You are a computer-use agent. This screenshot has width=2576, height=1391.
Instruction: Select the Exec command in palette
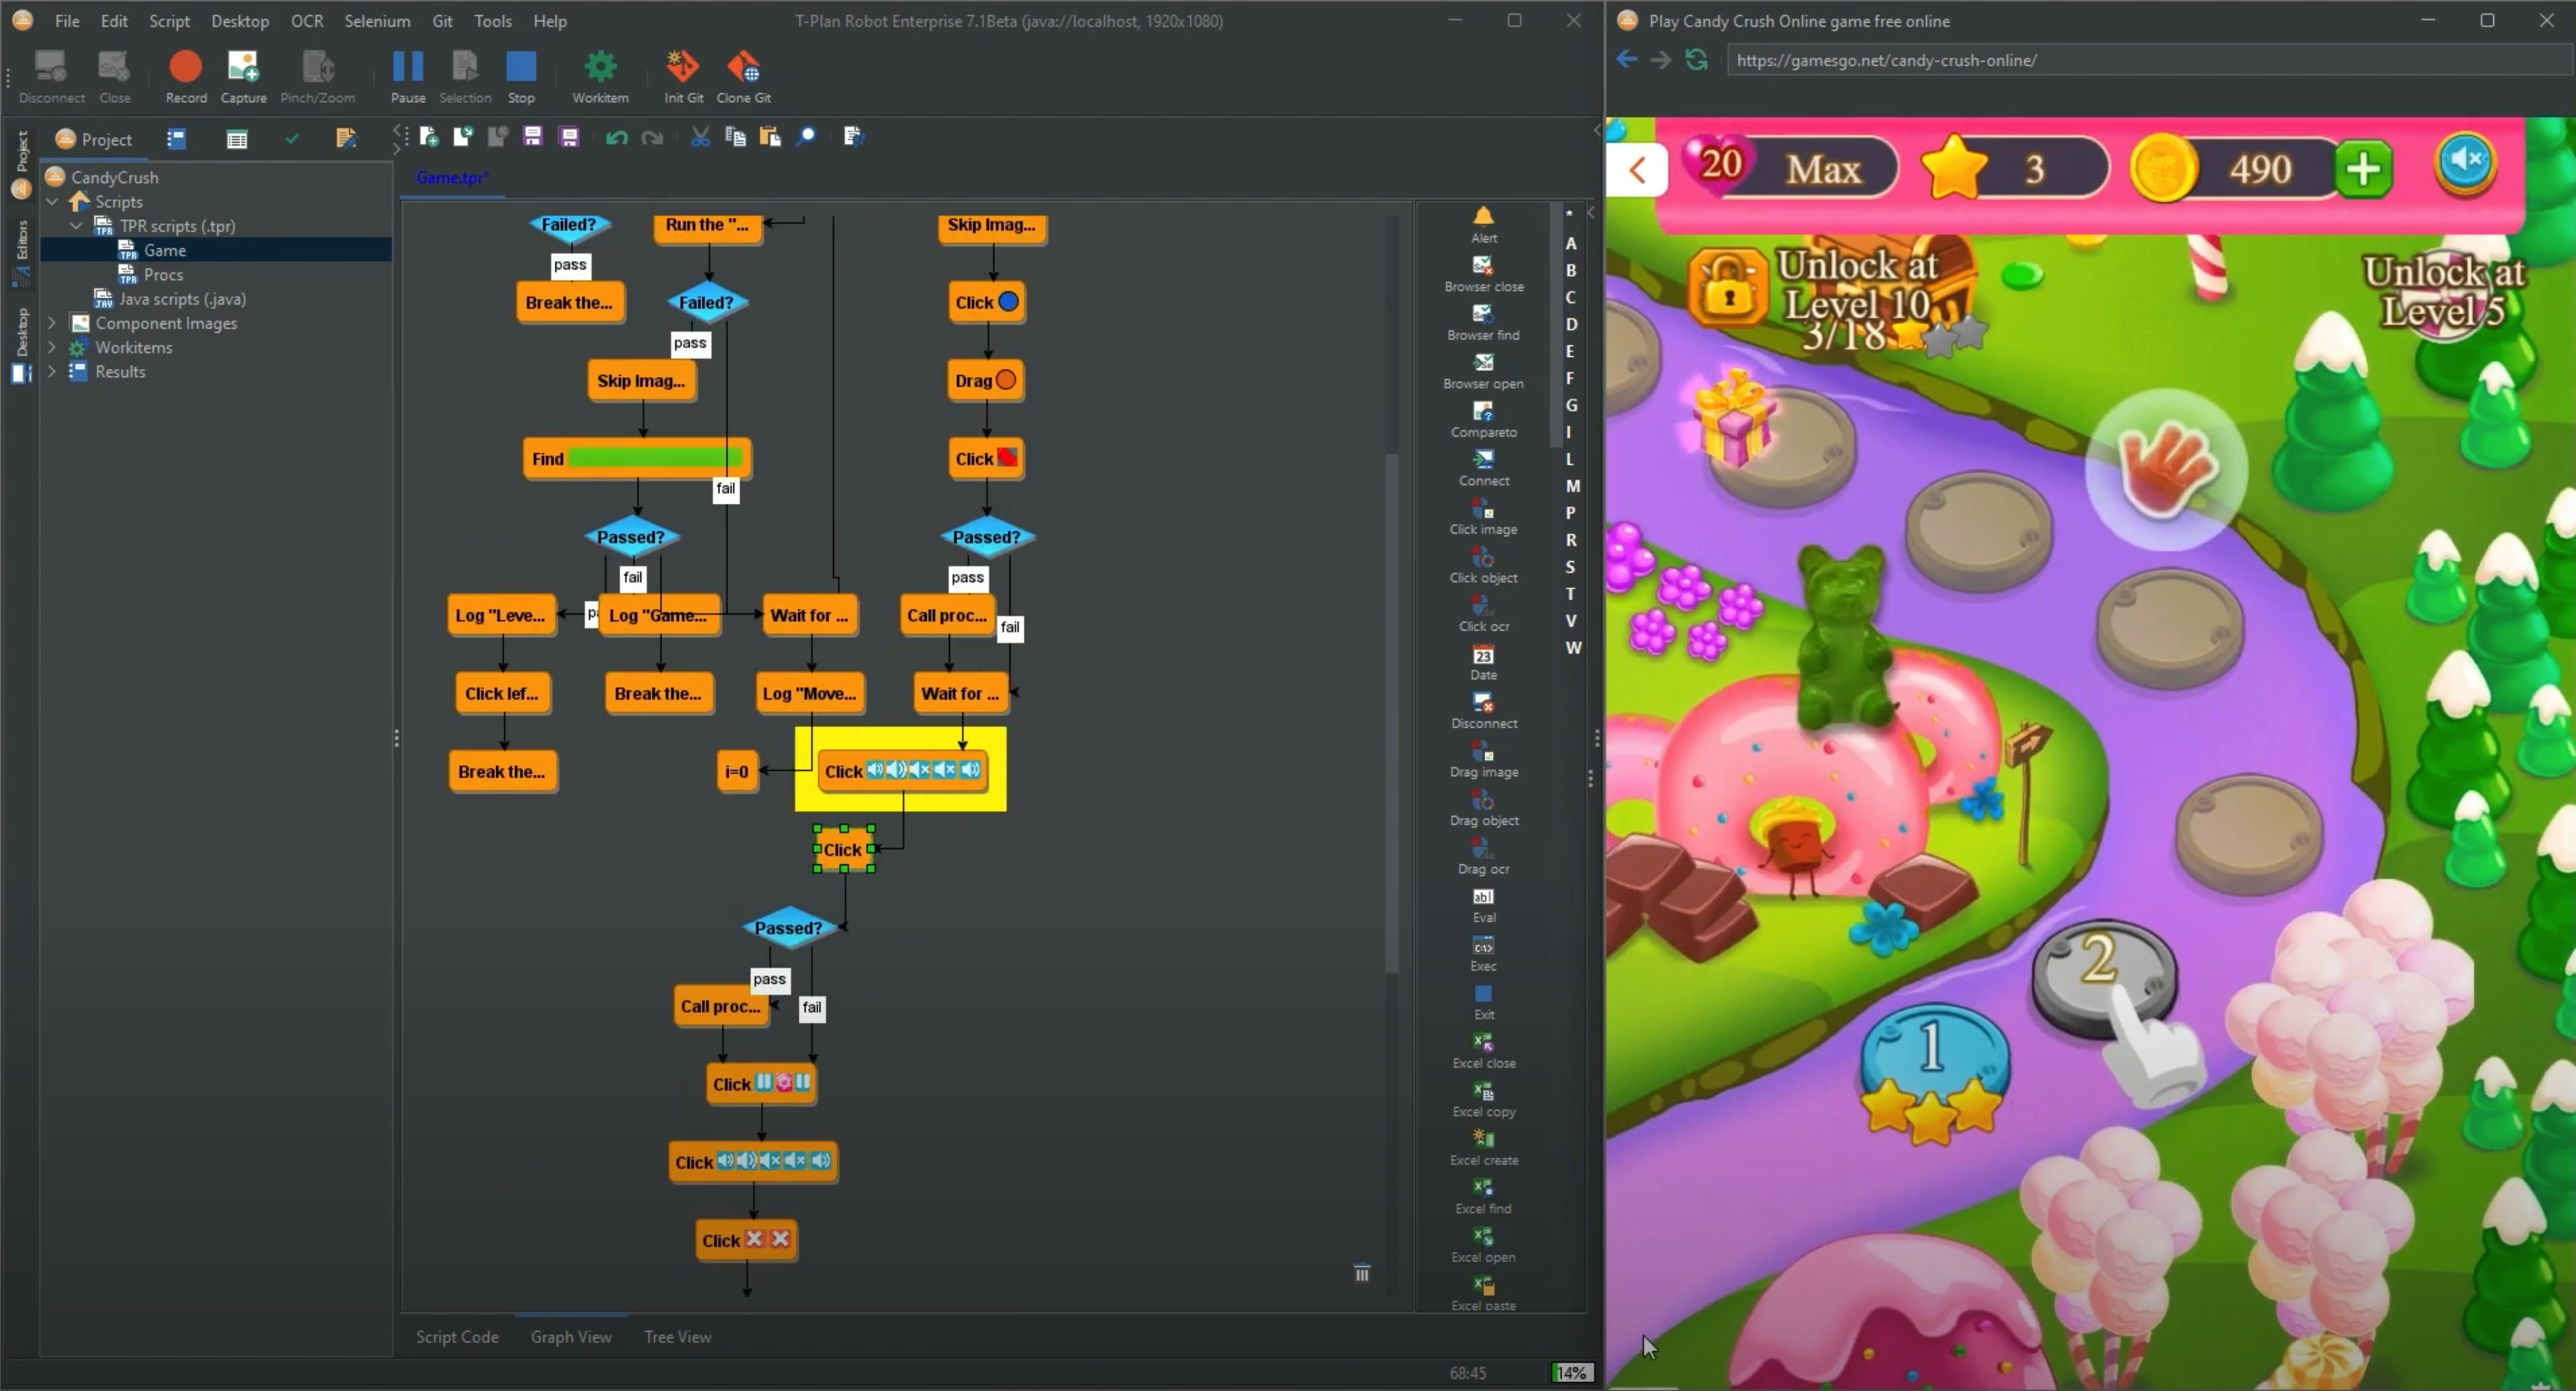coord(1483,954)
